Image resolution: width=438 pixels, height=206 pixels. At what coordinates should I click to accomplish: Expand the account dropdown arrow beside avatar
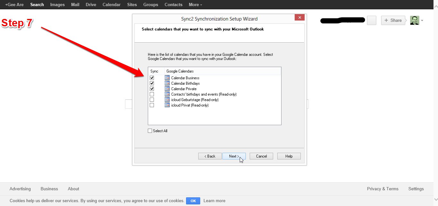click(x=422, y=21)
